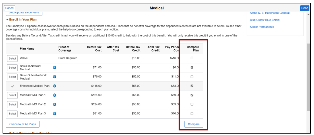Screen dimensions: 314x135
Task: Open Kaiser Permanente link
Action: (x=262, y=27)
